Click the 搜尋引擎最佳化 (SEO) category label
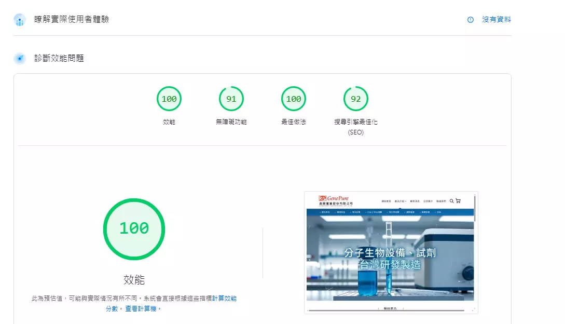The height and width of the screenshot is (324, 565). coord(356,127)
